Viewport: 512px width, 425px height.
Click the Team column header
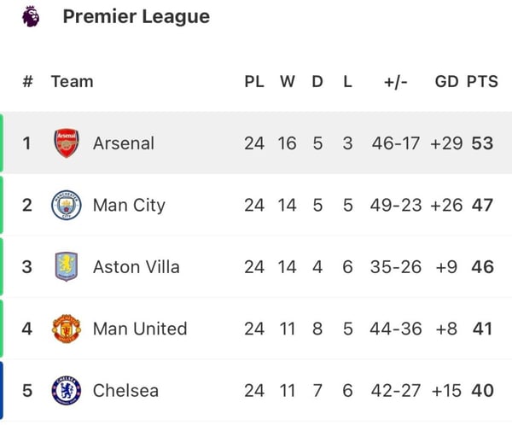pos(73,82)
